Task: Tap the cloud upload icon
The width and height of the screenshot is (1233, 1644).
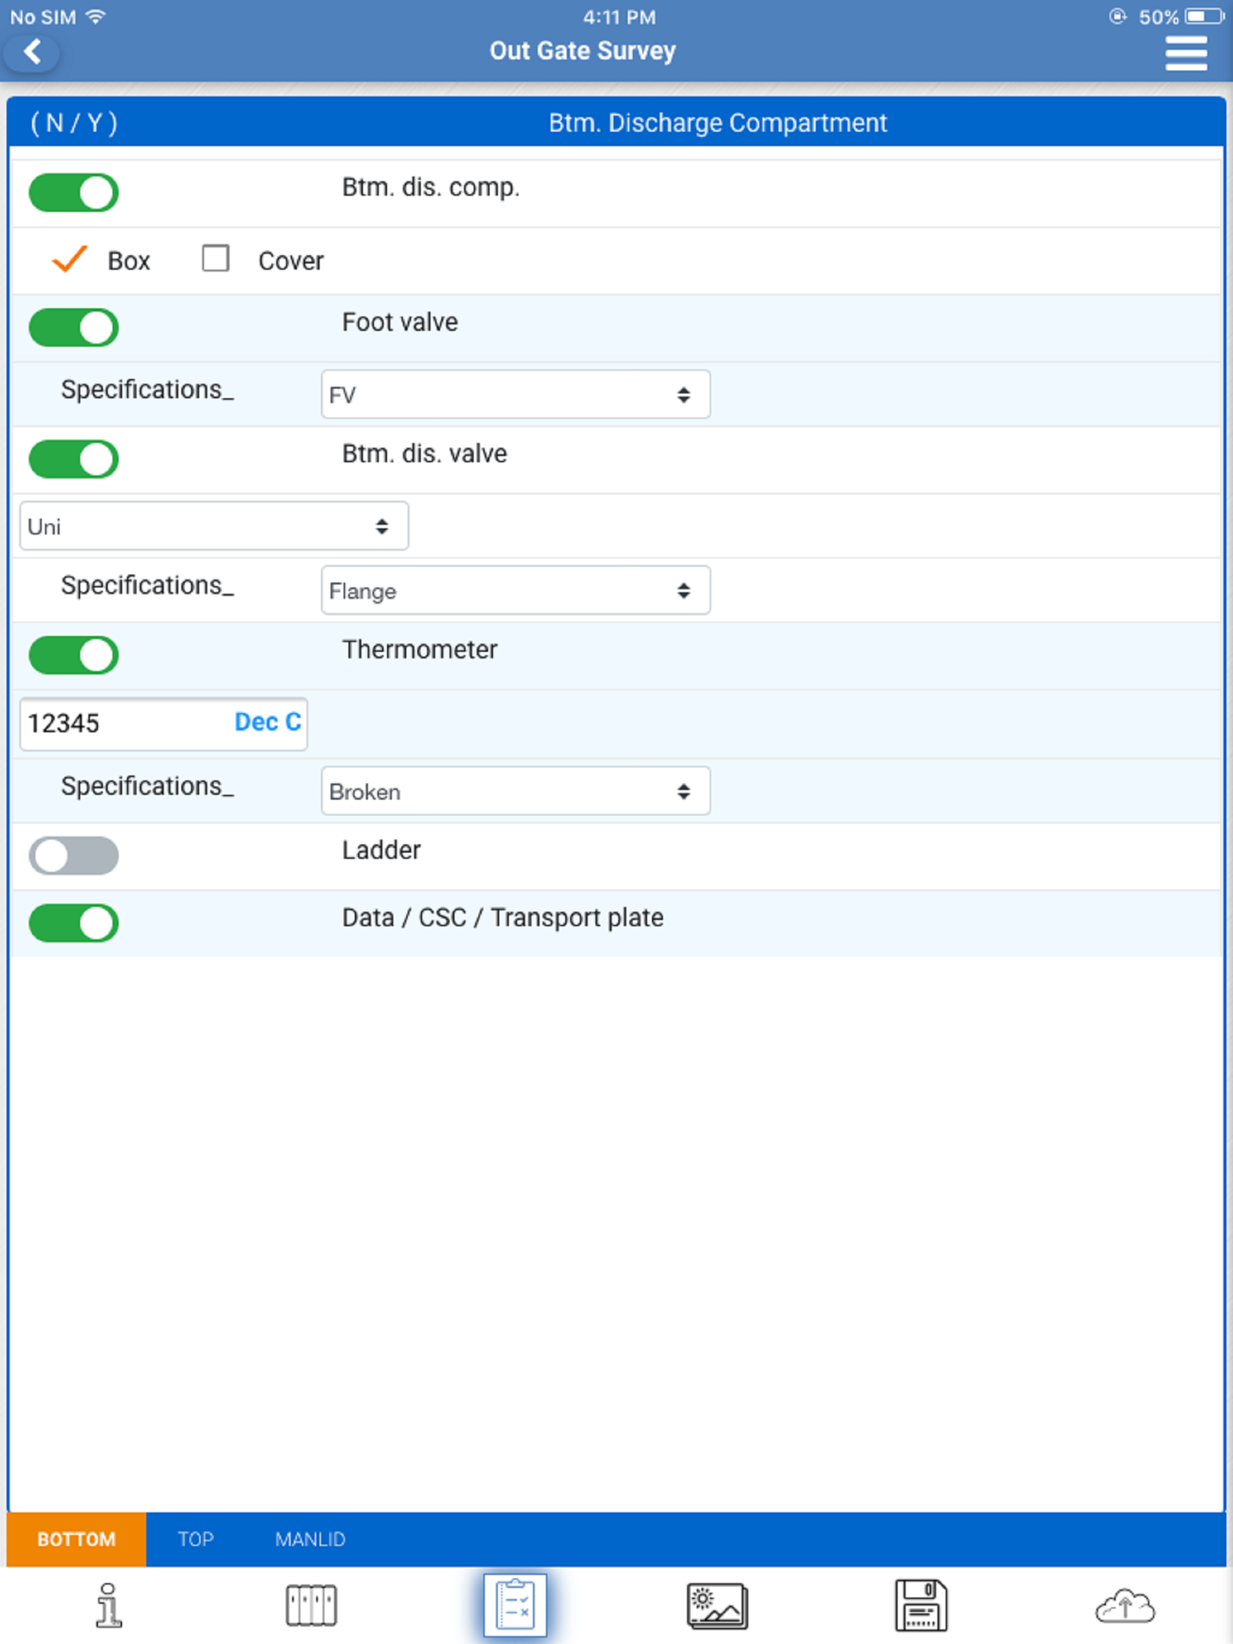Action: click(1125, 1606)
